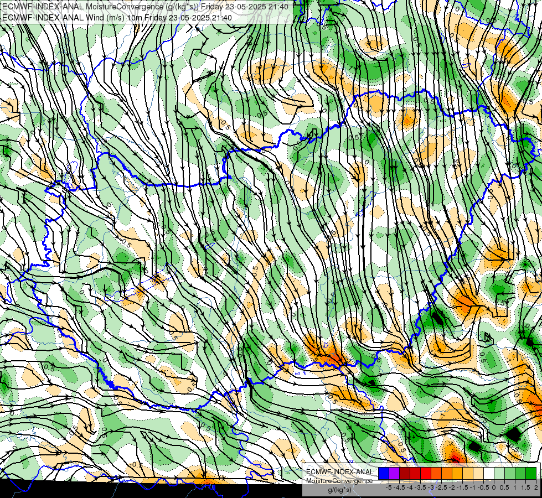
Task: Click the '-5' legend tick label
Action: click(389, 487)
